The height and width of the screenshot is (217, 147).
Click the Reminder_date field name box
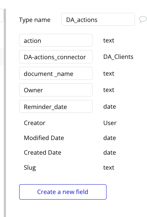[56, 107]
